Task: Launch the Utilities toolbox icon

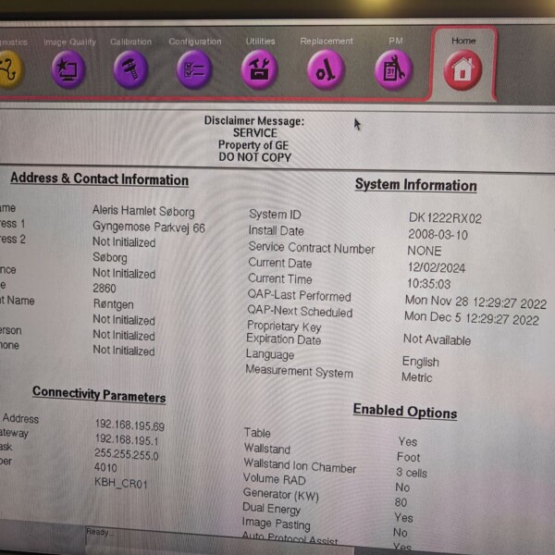Action: click(x=259, y=70)
